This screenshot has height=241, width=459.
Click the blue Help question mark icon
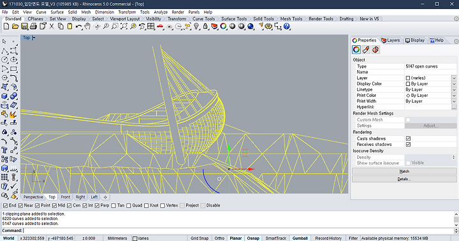[x=287, y=26]
